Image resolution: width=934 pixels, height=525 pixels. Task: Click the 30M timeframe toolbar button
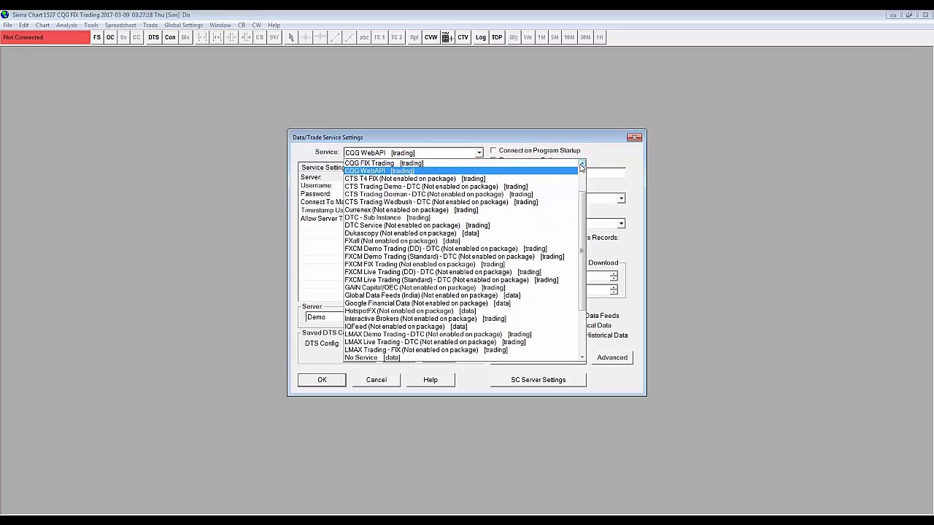(585, 37)
